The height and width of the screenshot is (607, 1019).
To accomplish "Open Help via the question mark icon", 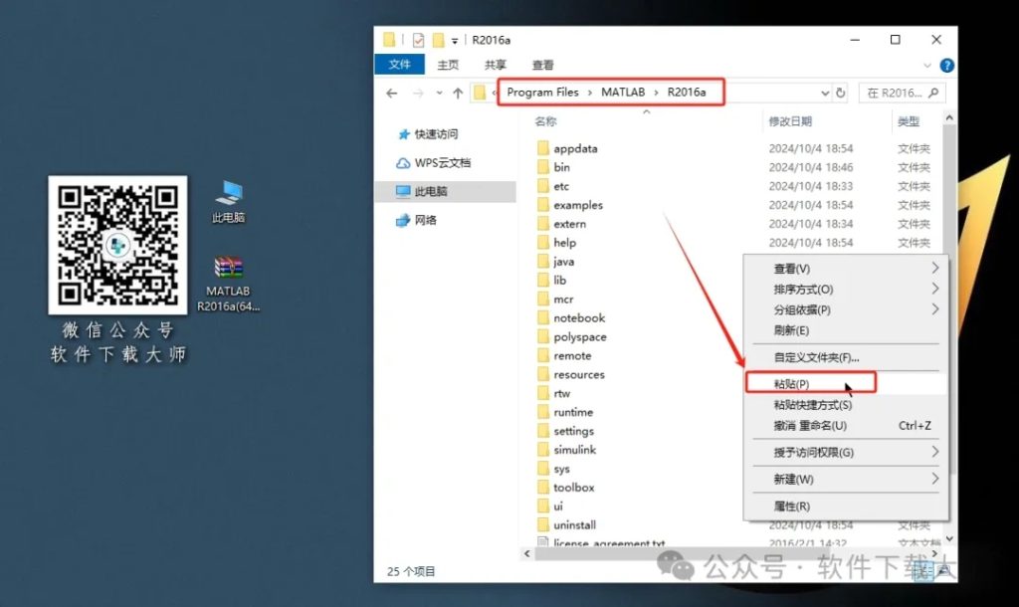I will pyautogui.click(x=944, y=65).
